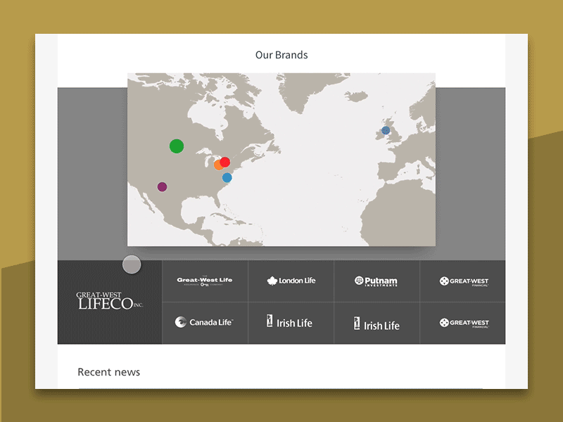Select the second Irish Life logo tile
The width and height of the screenshot is (563, 422).
pyautogui.click(x=377, y=323)
